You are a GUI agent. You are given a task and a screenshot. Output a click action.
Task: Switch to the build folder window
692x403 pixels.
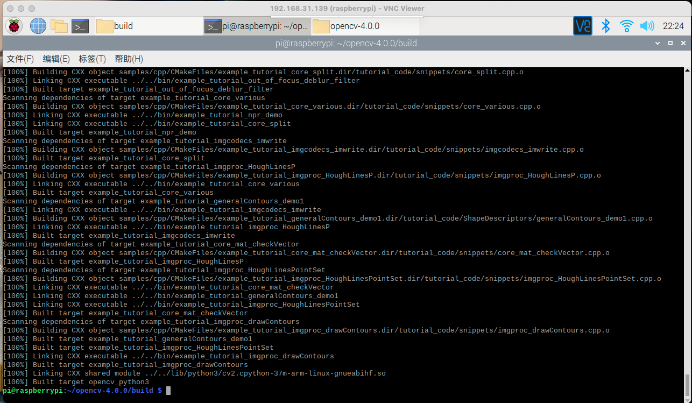(x=149, y=26)
